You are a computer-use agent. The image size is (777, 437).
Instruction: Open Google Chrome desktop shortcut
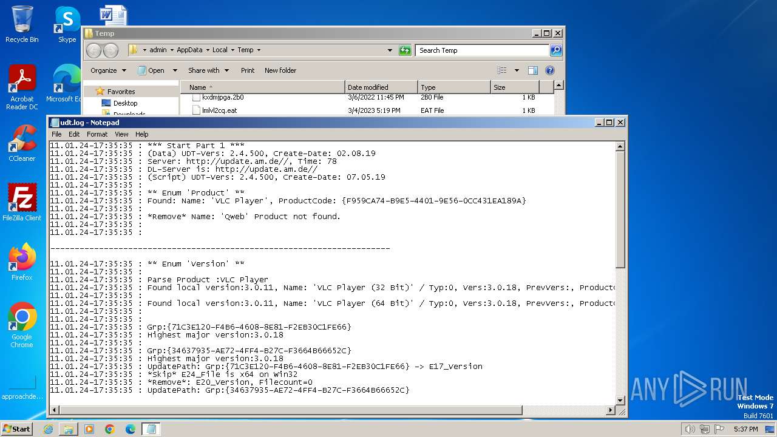click(22, 325)
